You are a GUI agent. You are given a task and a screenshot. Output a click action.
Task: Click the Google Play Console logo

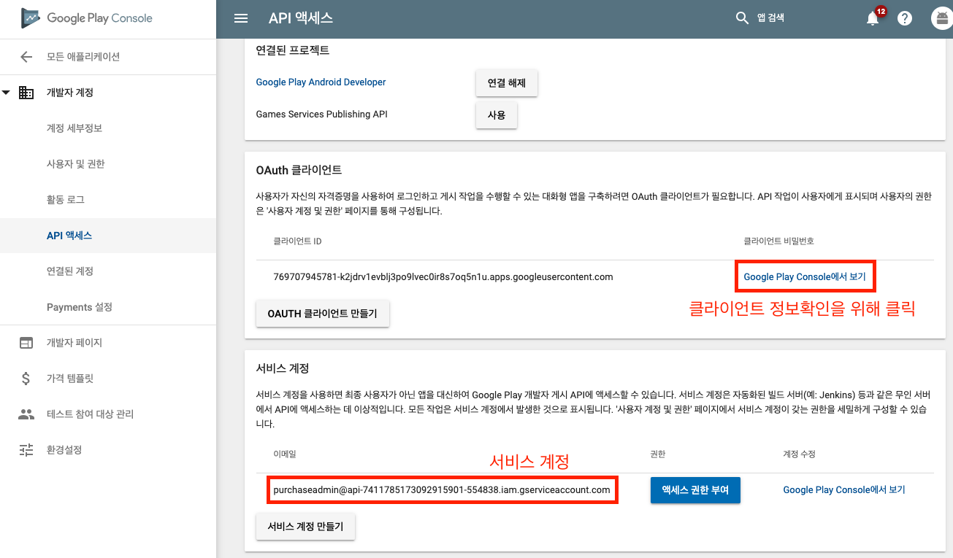(87, 18)
